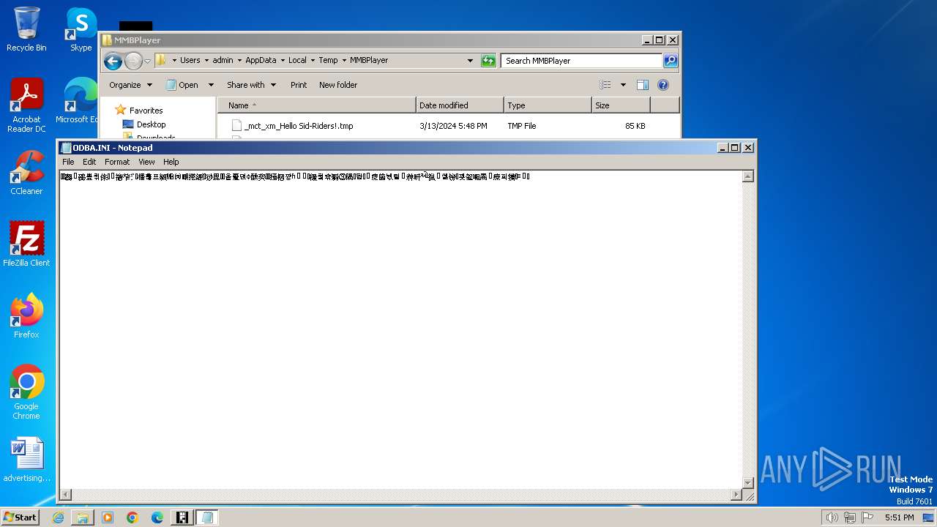937x527 pixels.
Task: Open the Start menu
Action: (20, 517)
